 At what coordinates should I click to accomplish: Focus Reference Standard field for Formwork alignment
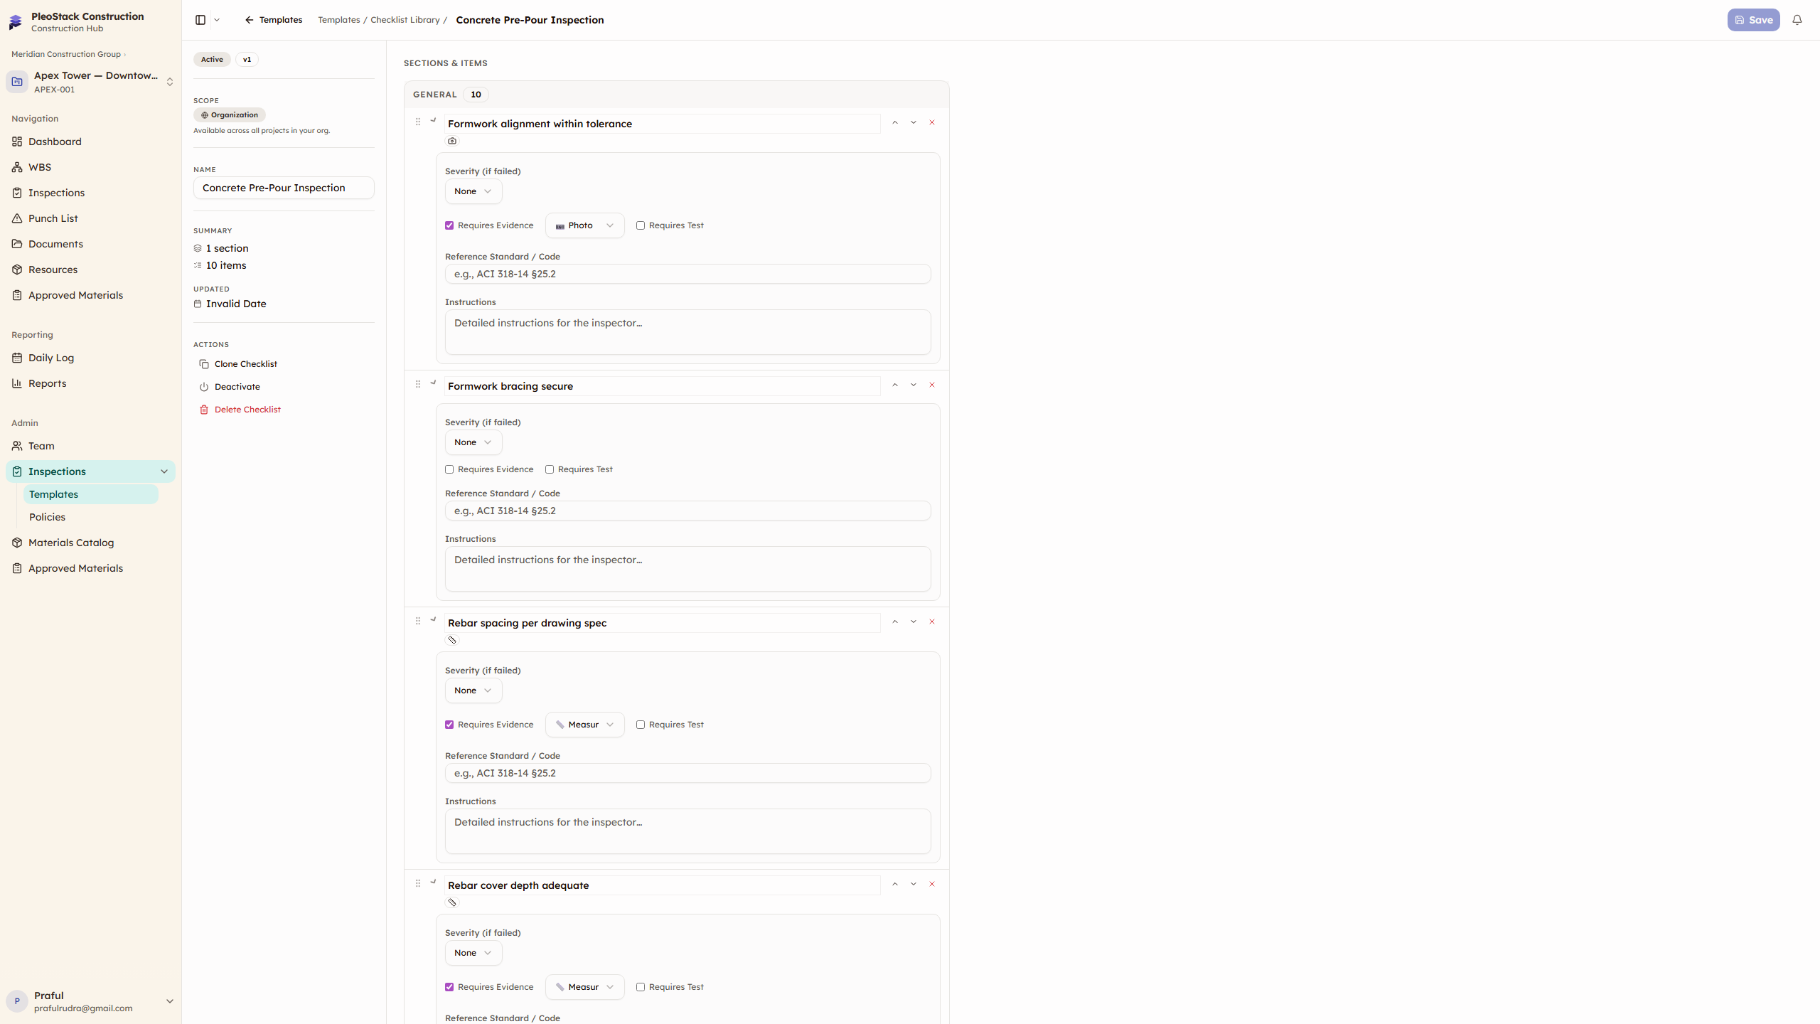[x=687, y=274]
